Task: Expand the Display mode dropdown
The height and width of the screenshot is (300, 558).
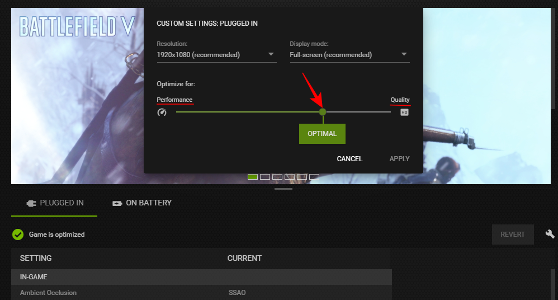Action: [x=349, y=55]
